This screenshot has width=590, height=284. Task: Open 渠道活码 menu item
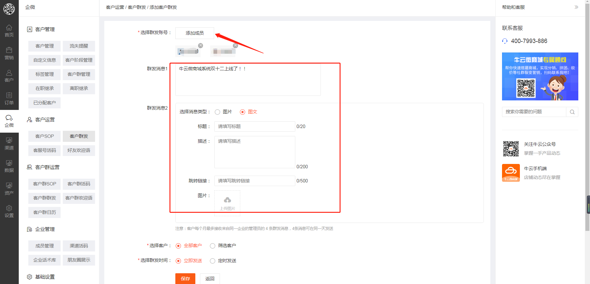pos(79,246)
